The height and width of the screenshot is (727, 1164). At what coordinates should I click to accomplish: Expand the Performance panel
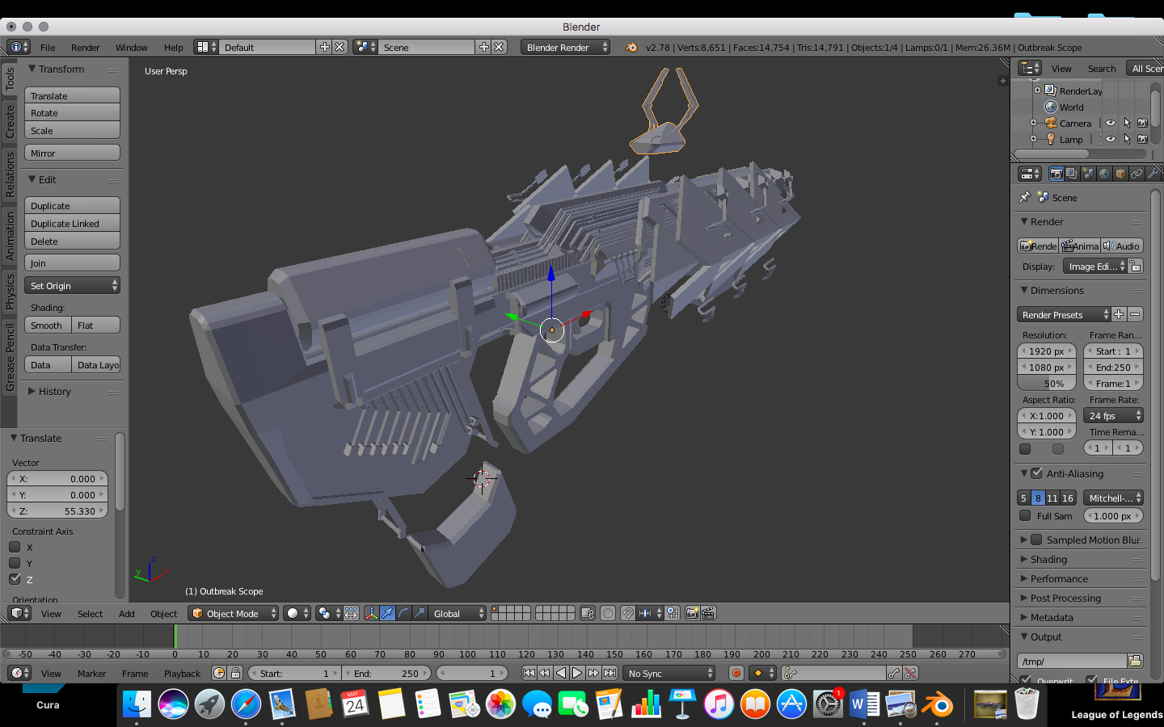coord(1059,578)
